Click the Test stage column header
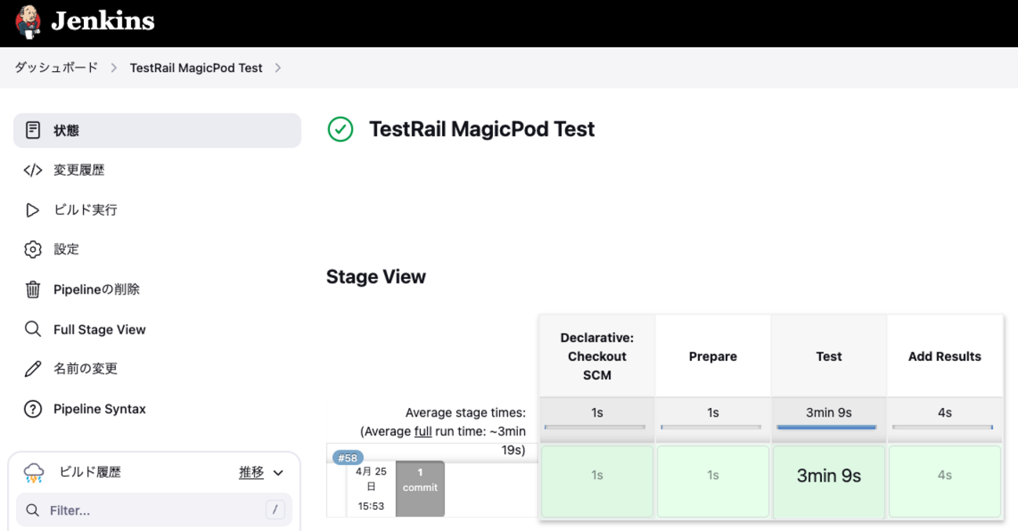This screenshot has height=531, width=1018. 829,356
